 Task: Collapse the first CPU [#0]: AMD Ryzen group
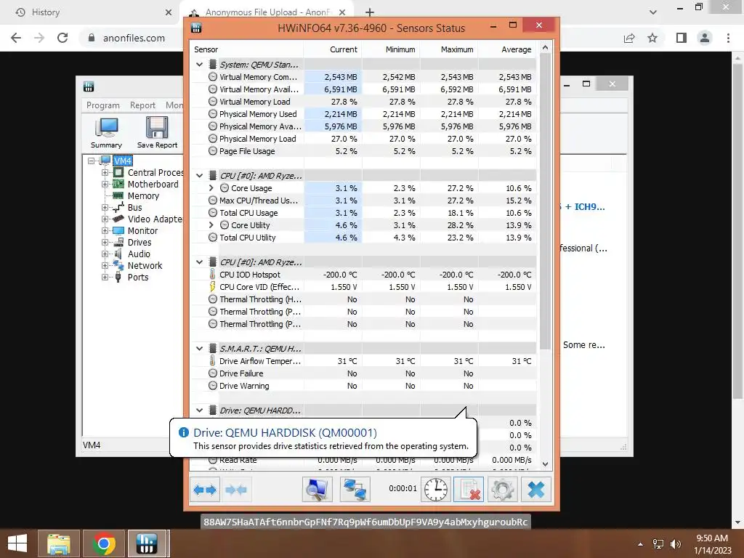click(199, 176)
